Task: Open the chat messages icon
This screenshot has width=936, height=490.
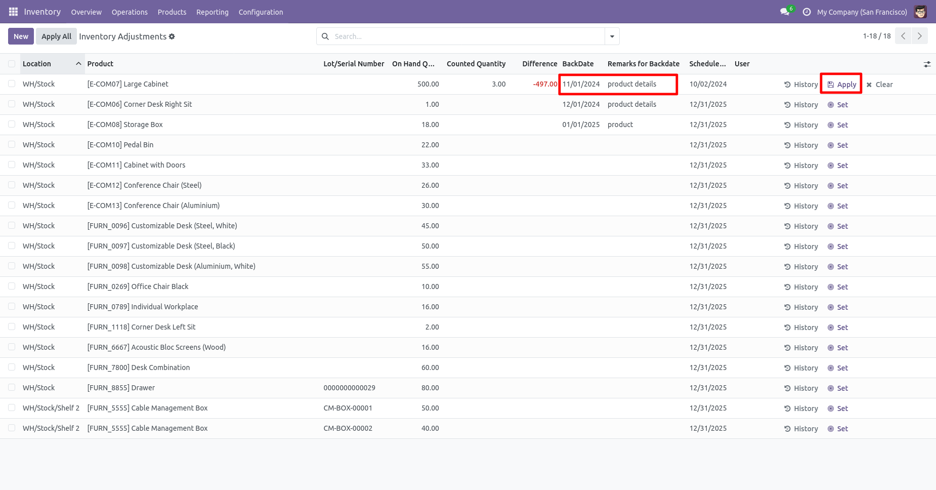Action: 785,12
